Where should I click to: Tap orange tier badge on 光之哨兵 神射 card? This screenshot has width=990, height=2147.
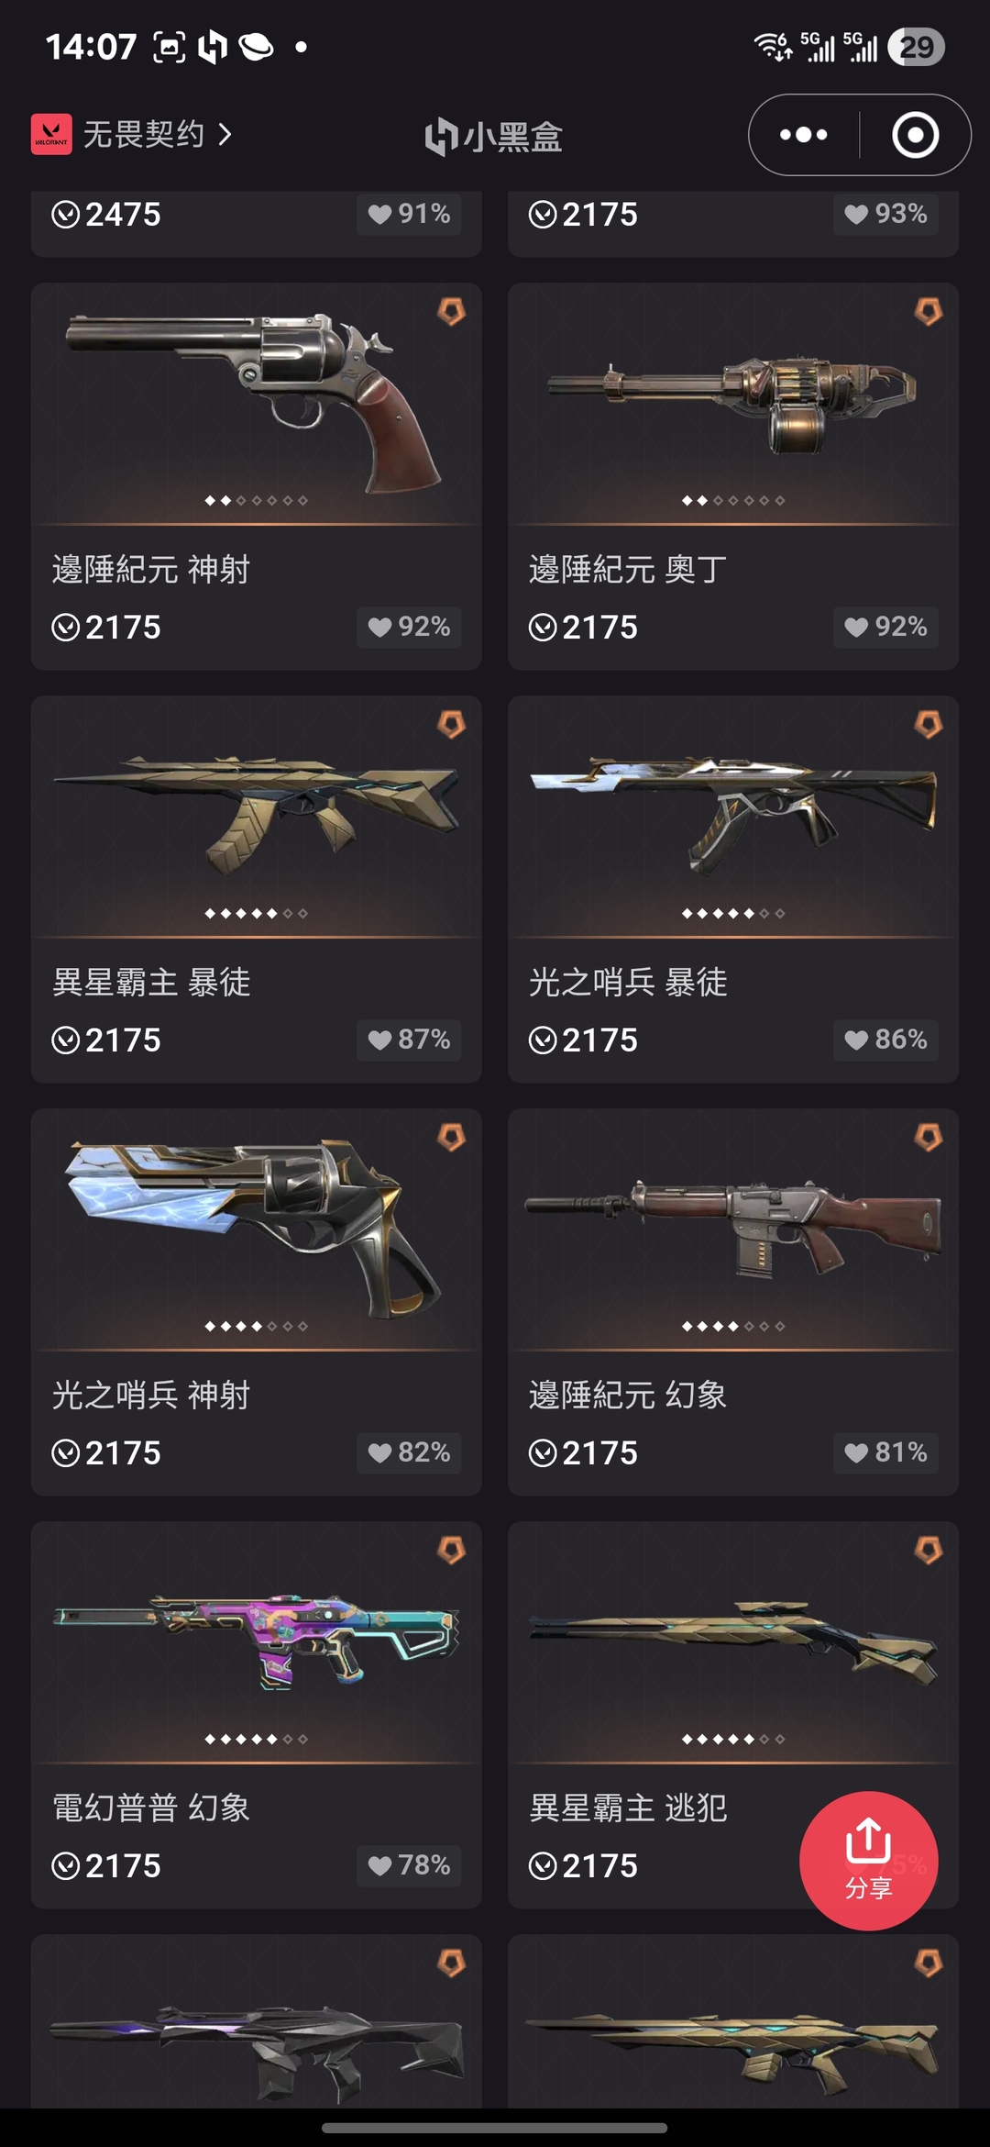[x=451, y=1137]
